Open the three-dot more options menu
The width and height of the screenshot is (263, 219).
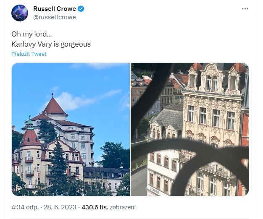(245, 9)
